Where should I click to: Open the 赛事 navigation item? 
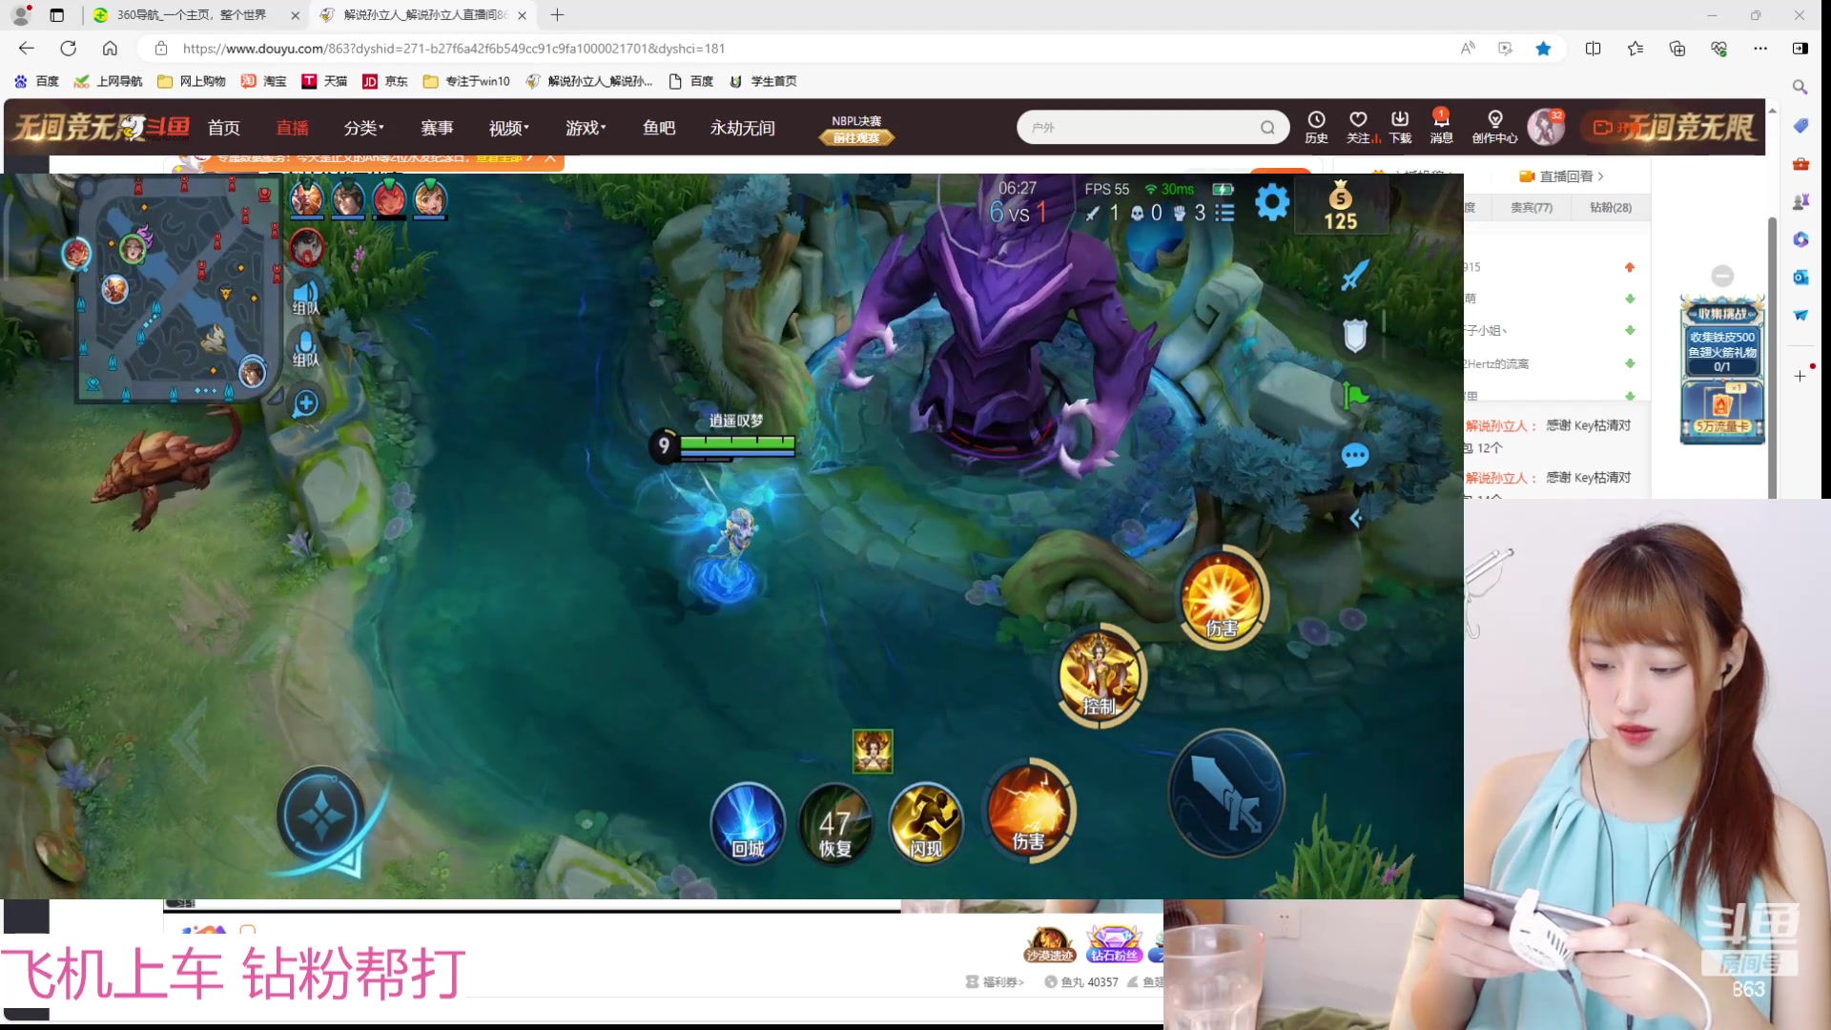(x=437, y=128)
